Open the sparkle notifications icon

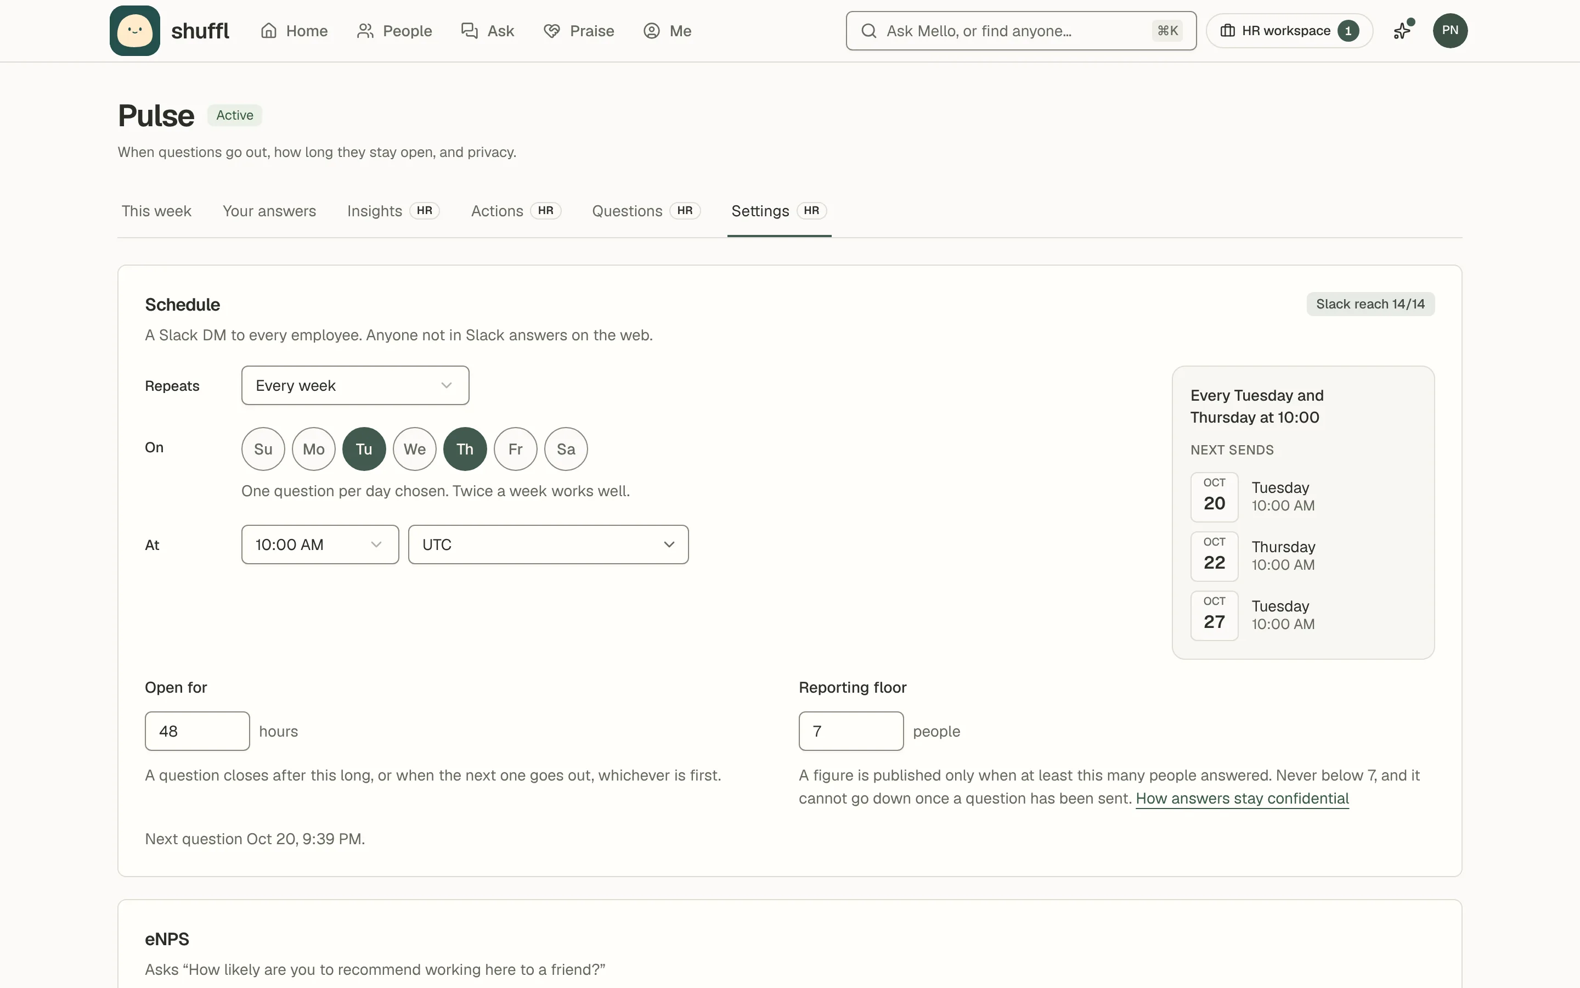tap(1403, 30)
